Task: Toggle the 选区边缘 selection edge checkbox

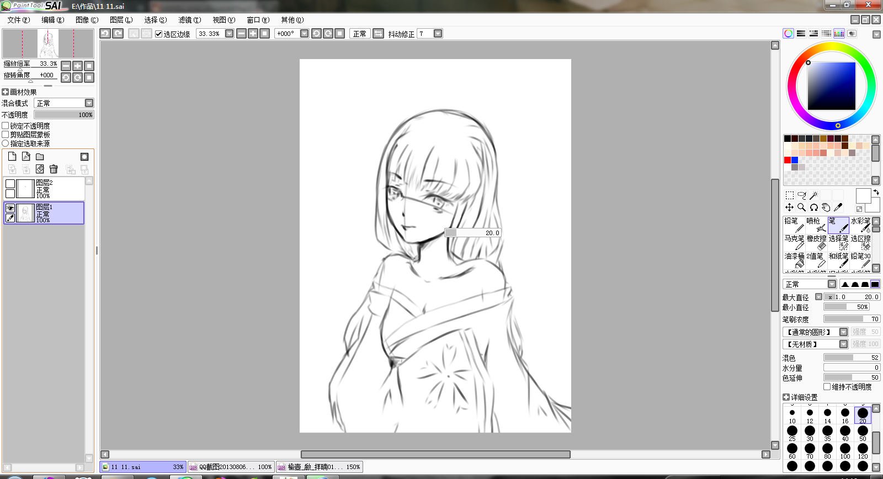Action: tap(159, 34)
